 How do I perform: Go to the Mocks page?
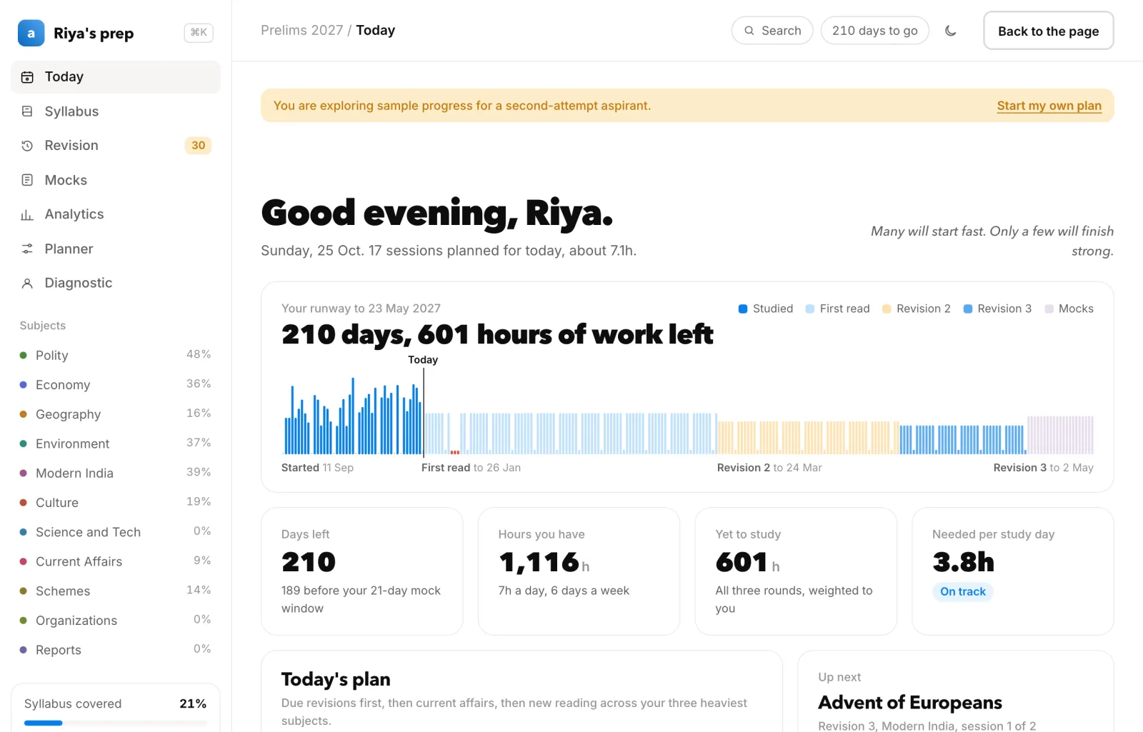click(116, 180)
